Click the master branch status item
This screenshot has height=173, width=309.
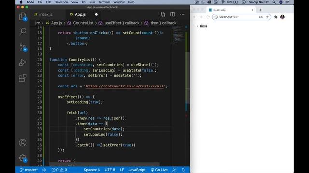(x=29, y=170)
